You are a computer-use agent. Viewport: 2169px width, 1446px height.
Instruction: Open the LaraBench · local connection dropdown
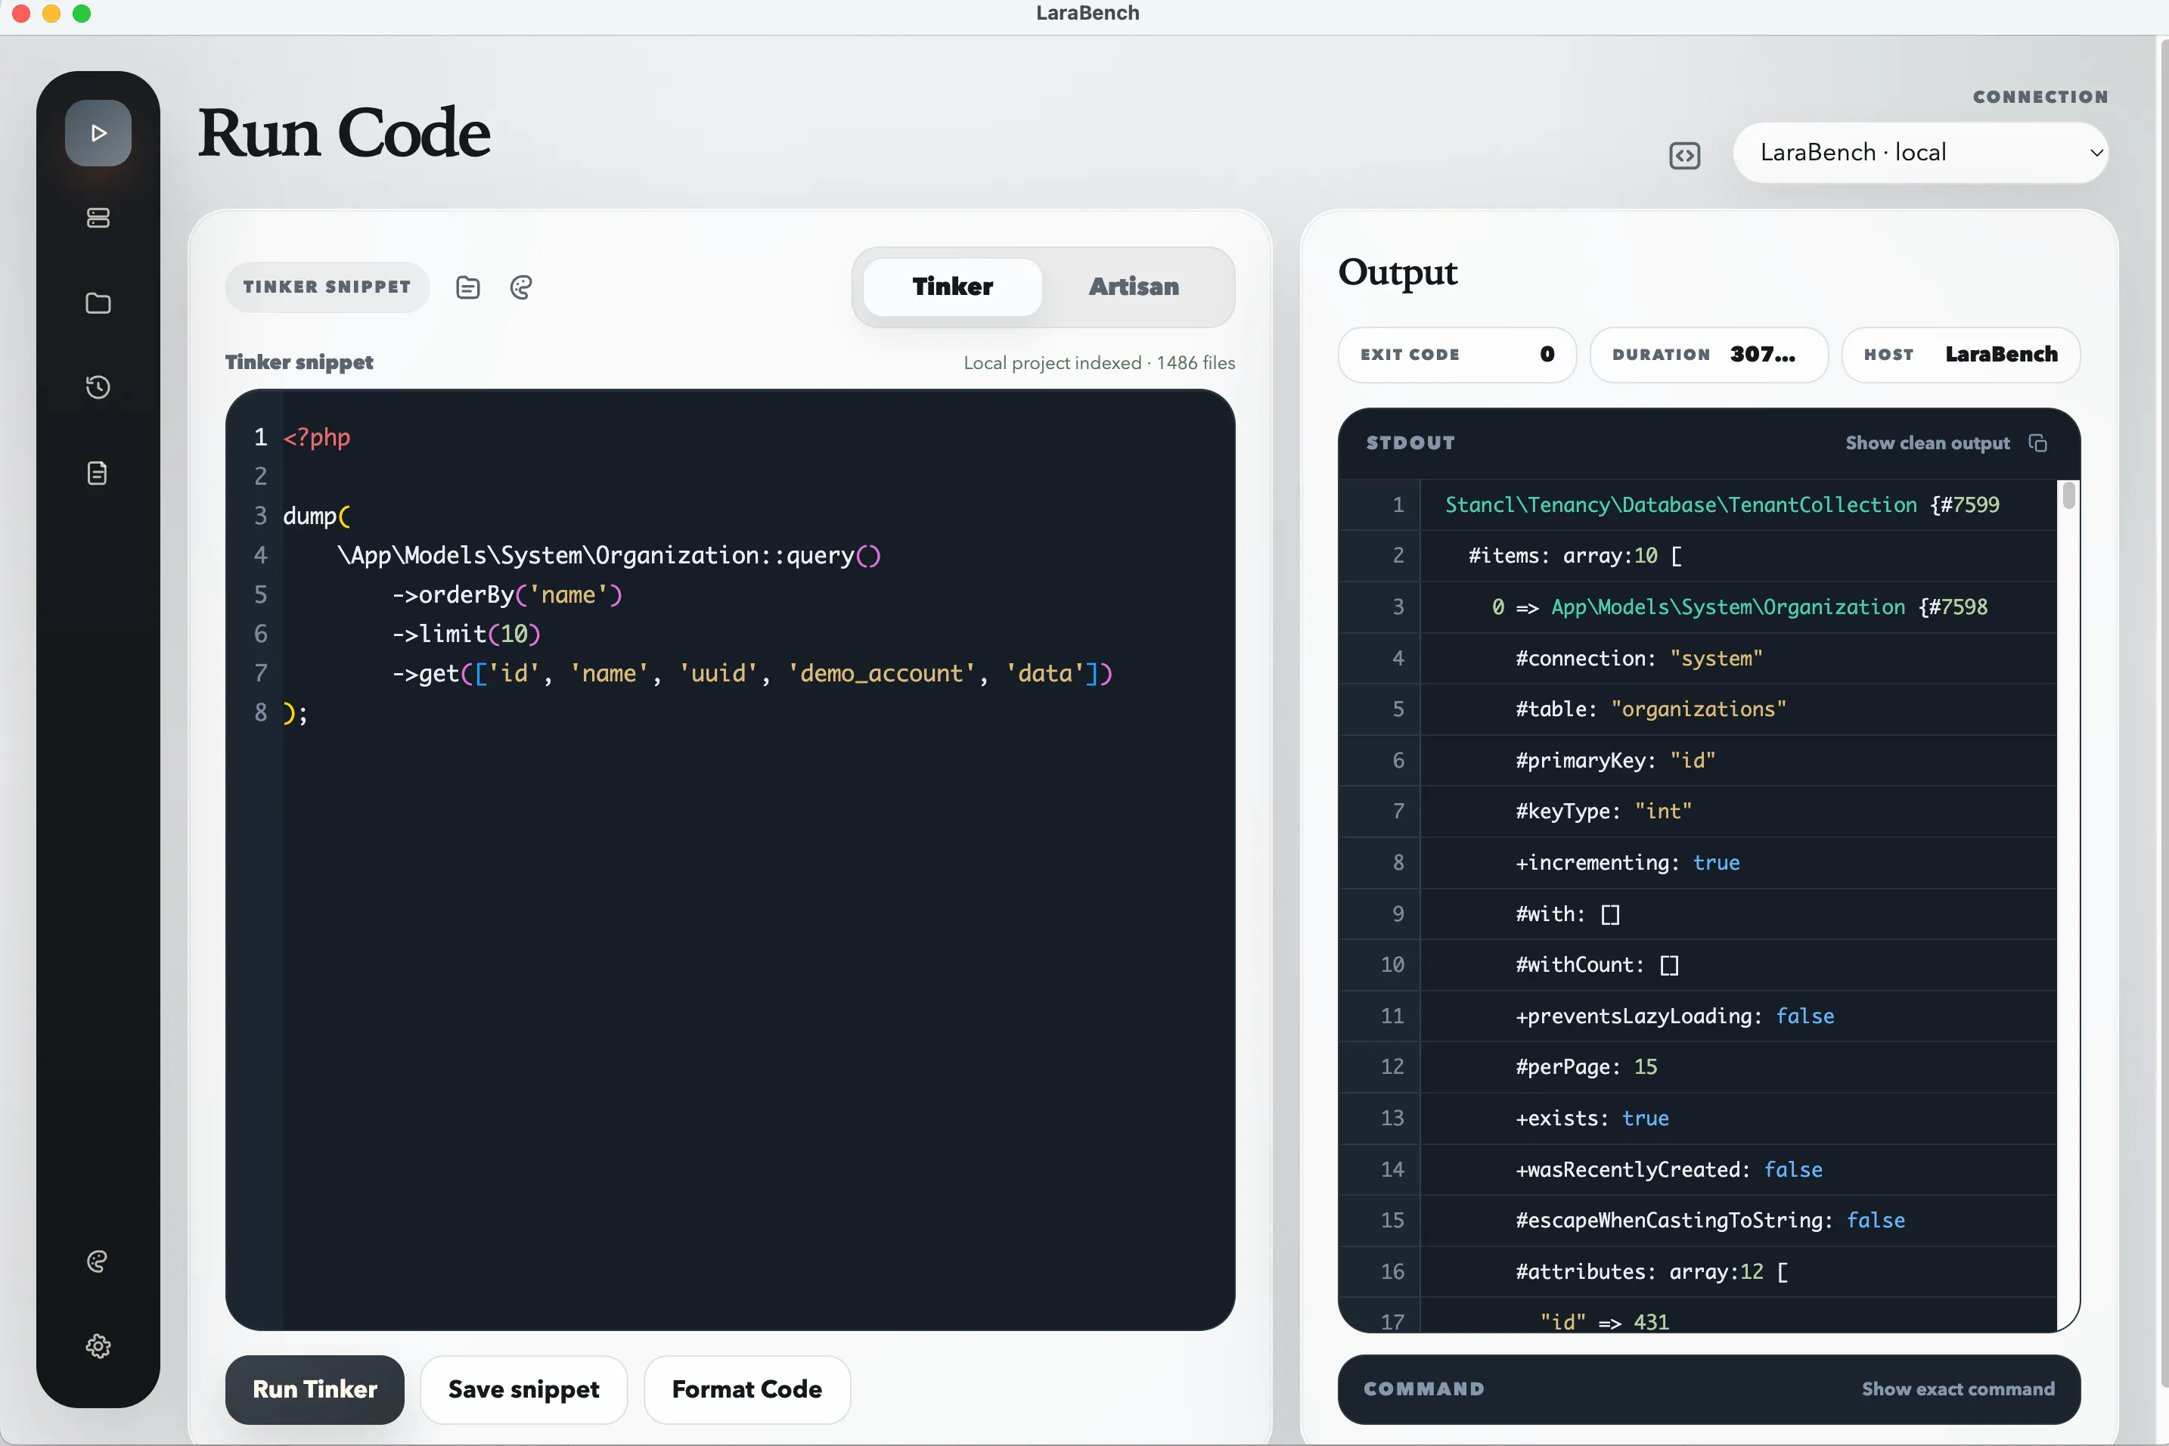1920,152
